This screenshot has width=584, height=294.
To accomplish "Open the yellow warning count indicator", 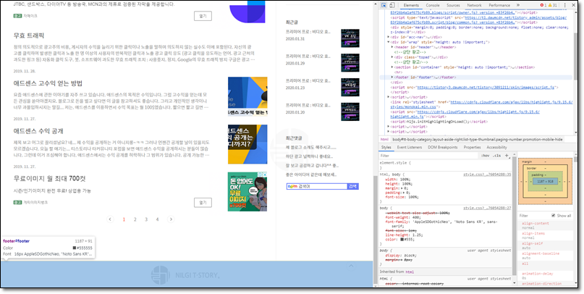I will click(553, 5).
